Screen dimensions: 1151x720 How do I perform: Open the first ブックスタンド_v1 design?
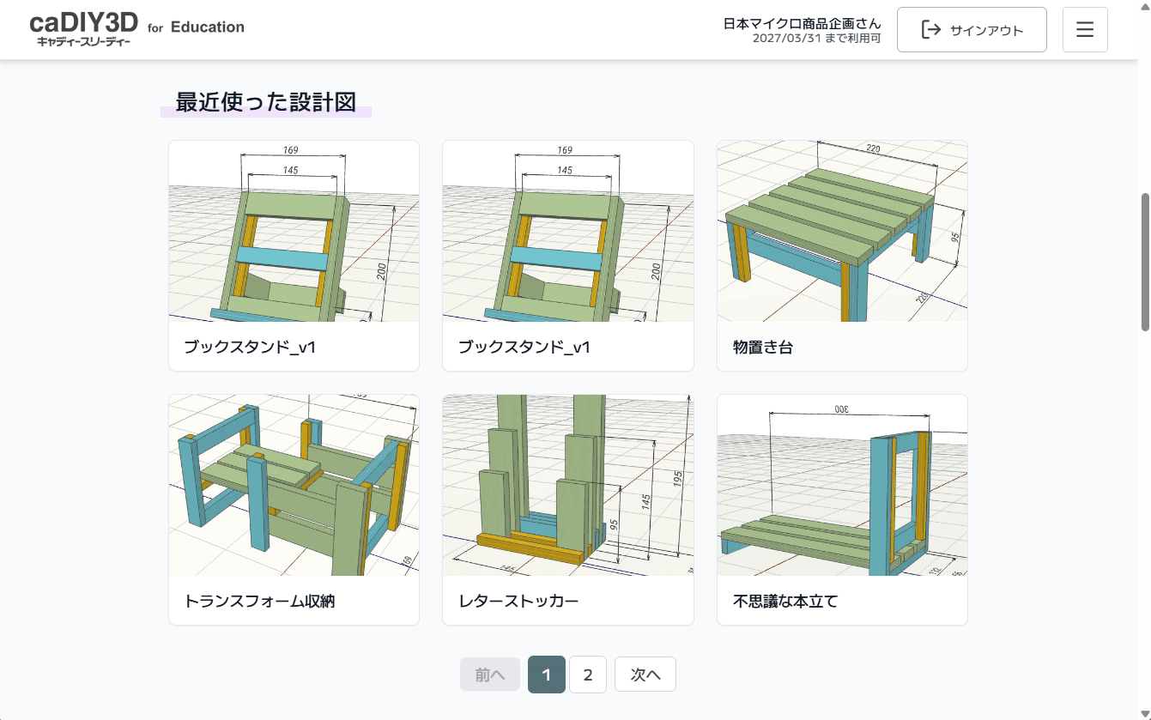294,232
